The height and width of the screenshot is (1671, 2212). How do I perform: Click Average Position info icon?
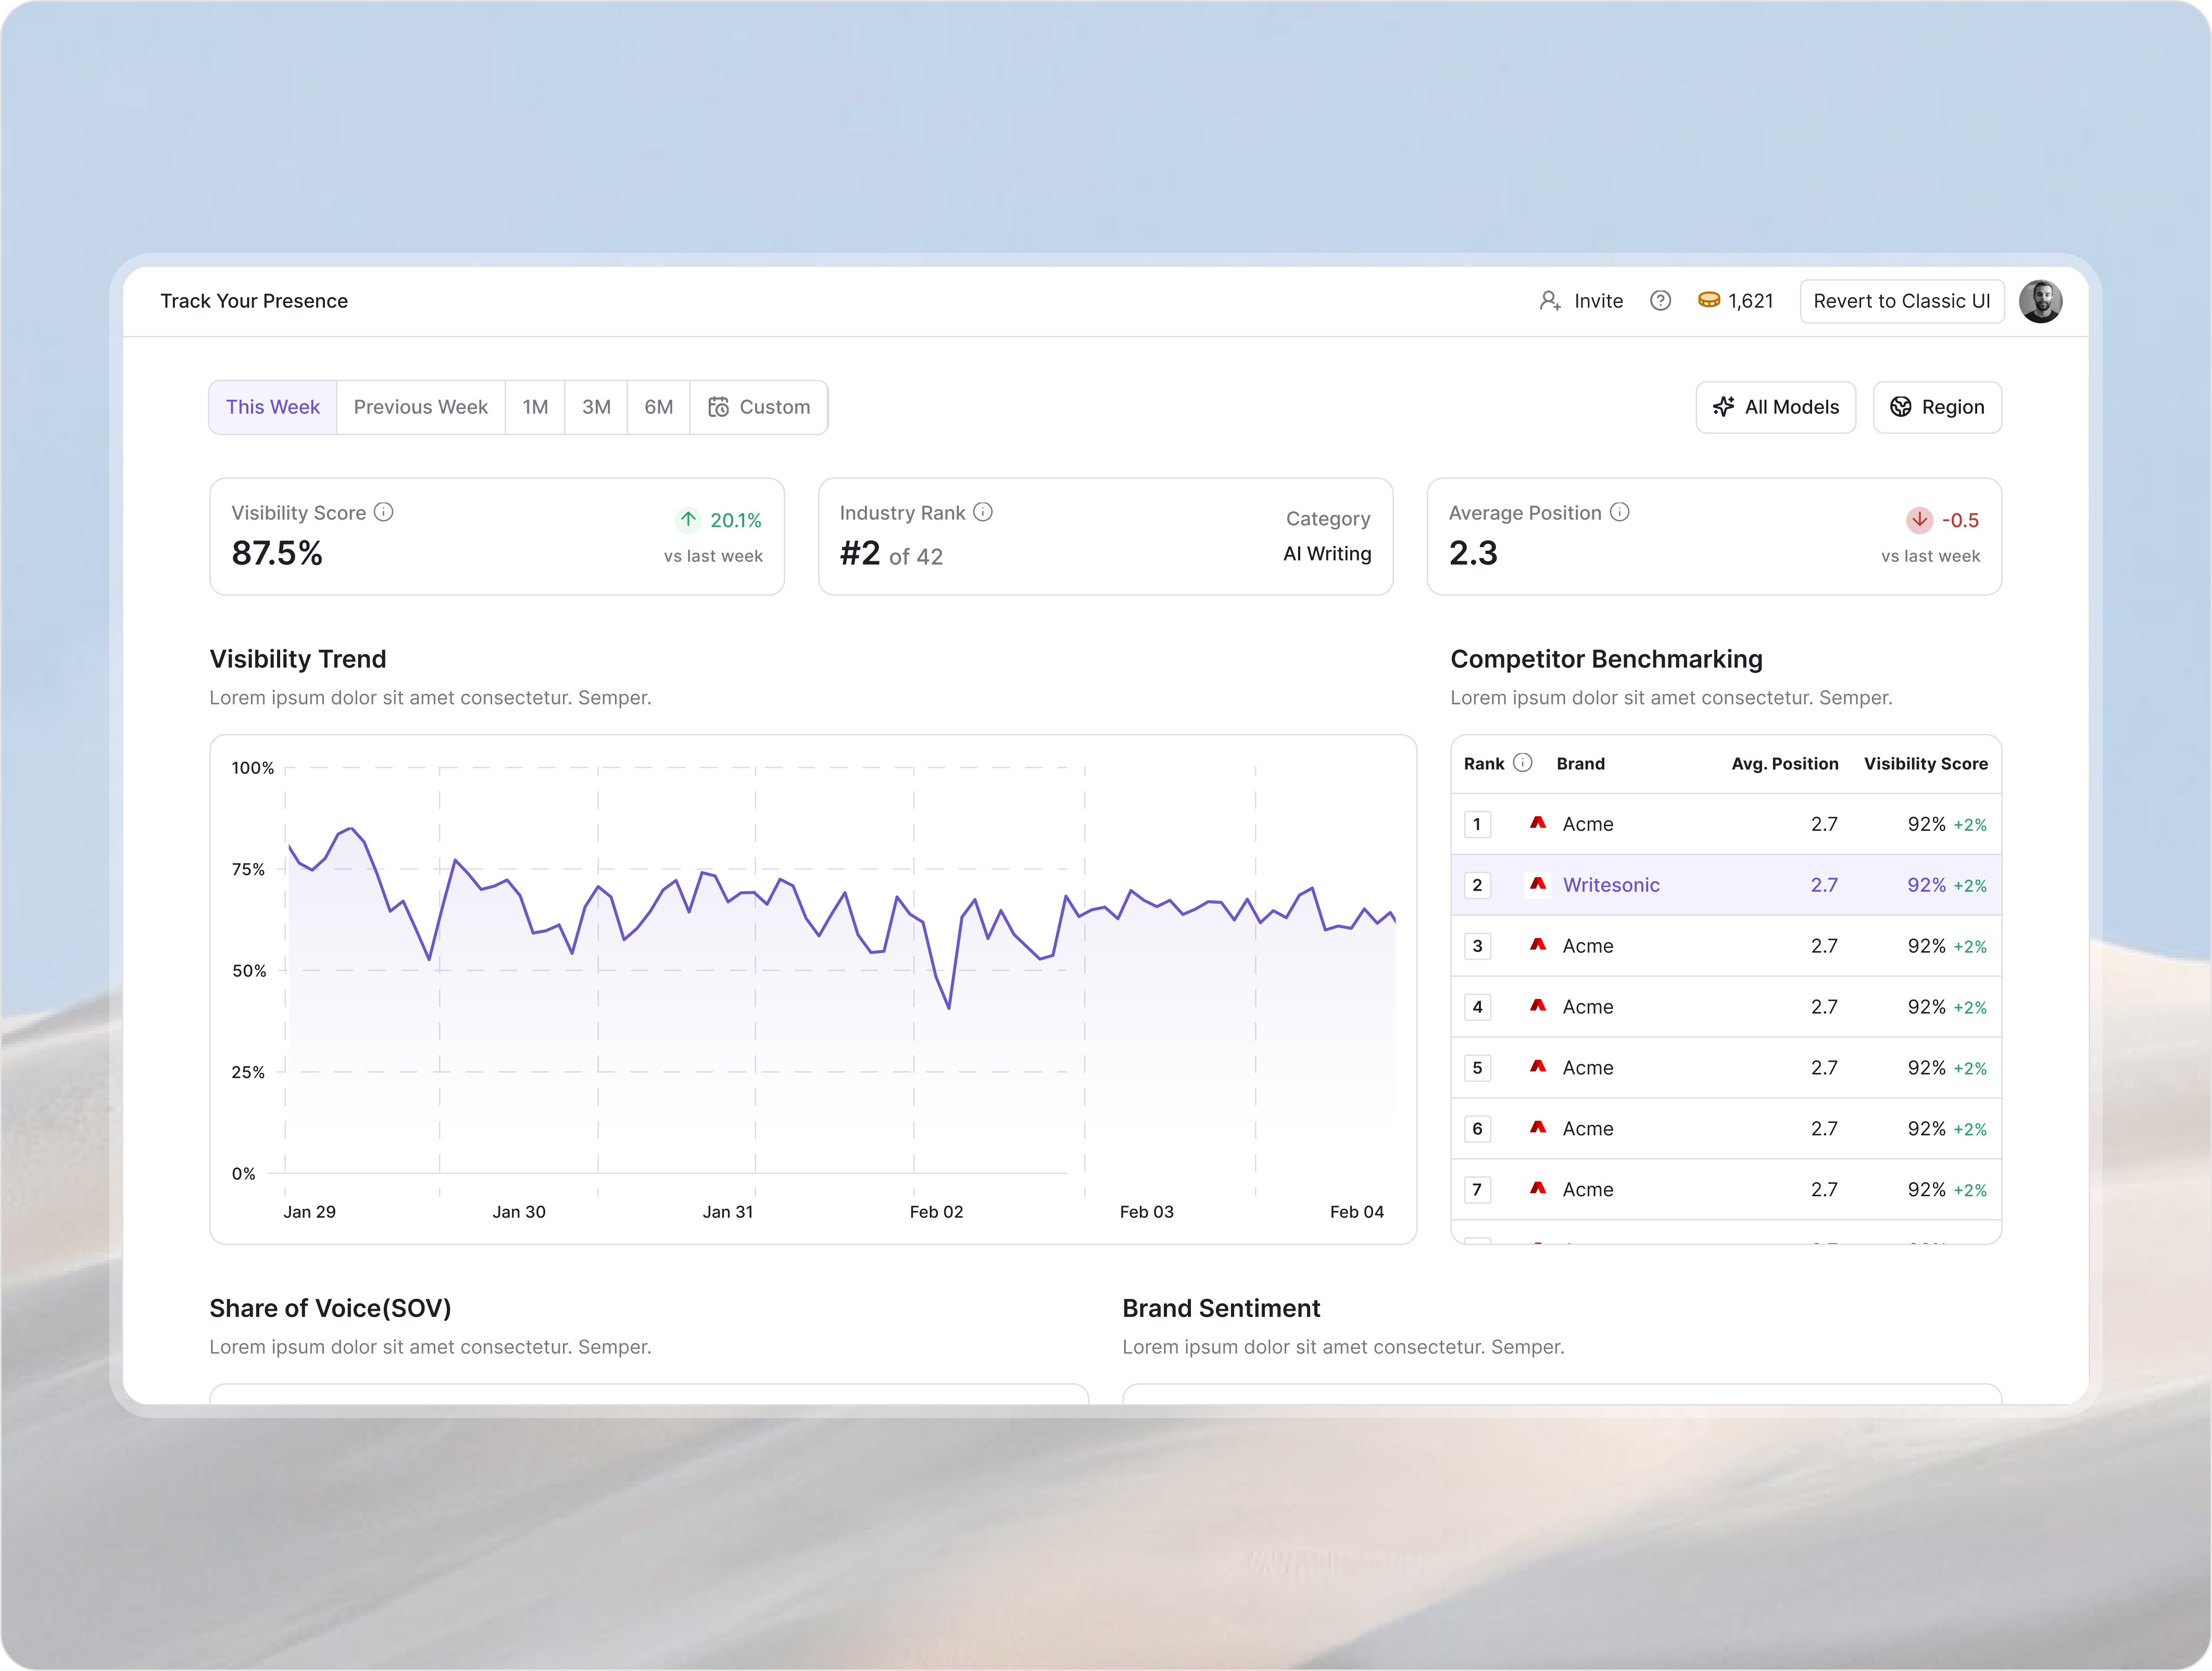[x=1619, y=512]
